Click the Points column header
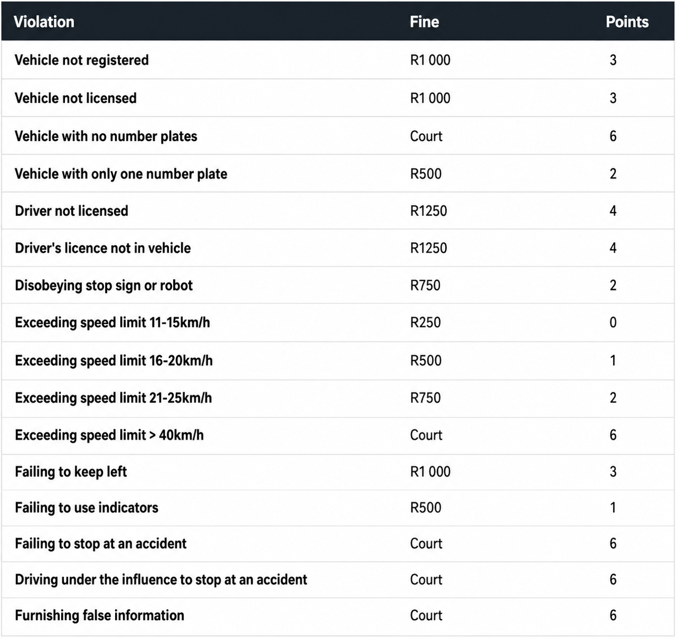 (x=627, y=22)
